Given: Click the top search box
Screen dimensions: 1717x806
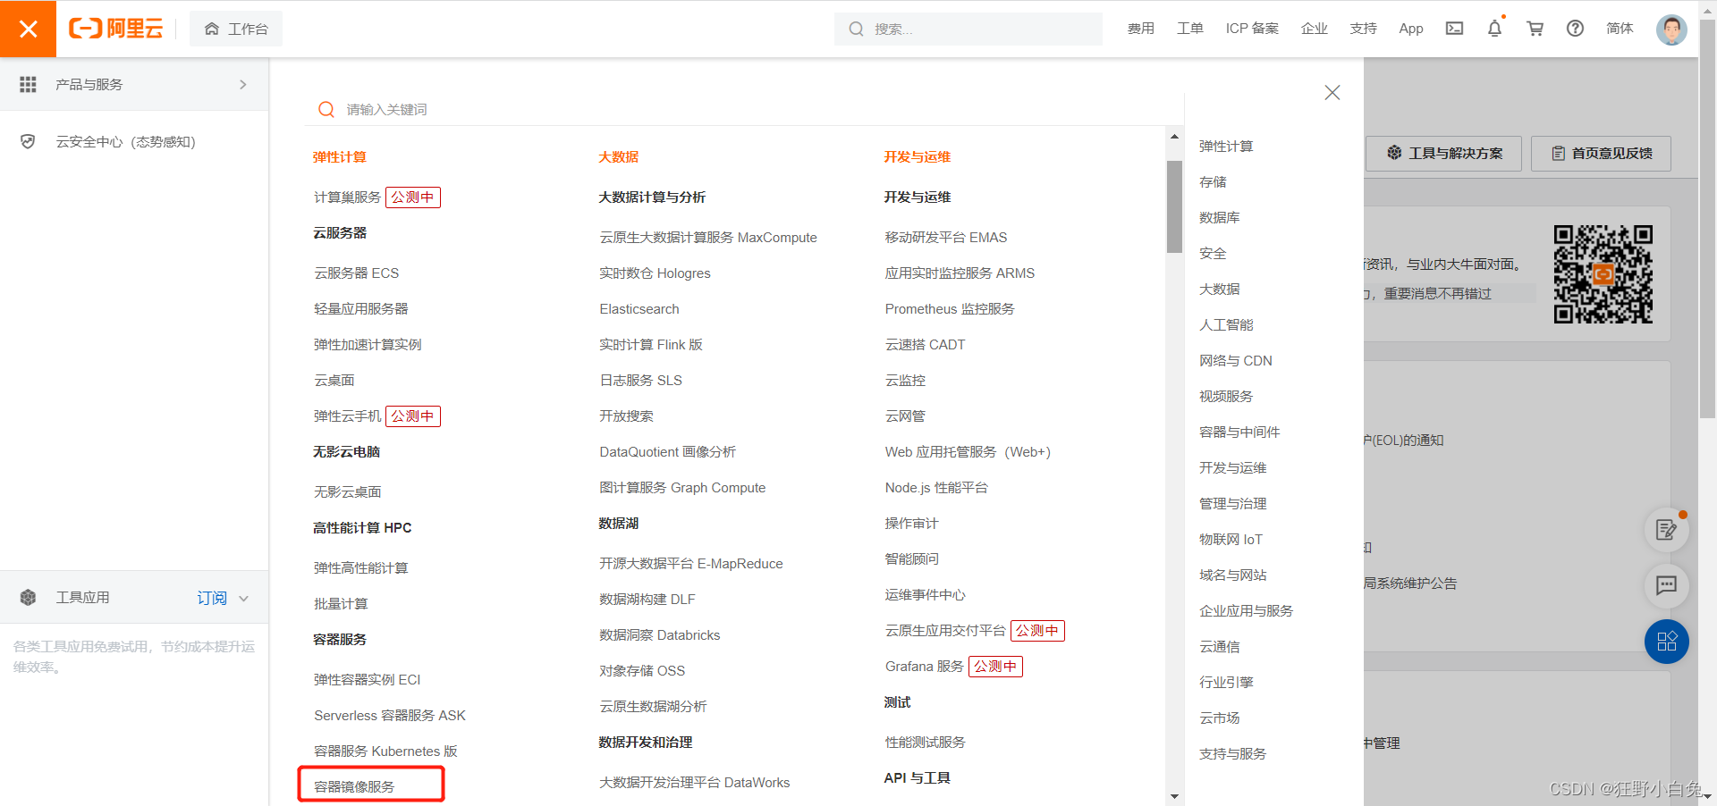Looking at the screenshot, I should click(x=968, y=29).
